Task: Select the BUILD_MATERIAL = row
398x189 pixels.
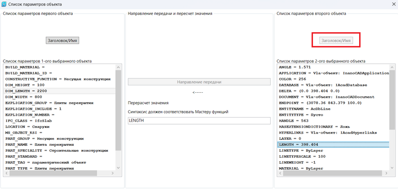Action: [59, 67]
